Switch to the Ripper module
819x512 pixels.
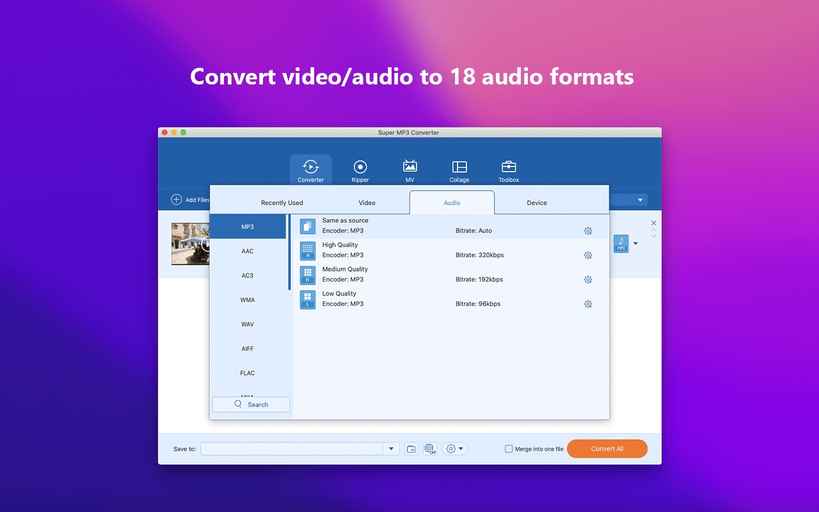click(x=360, y=170)
